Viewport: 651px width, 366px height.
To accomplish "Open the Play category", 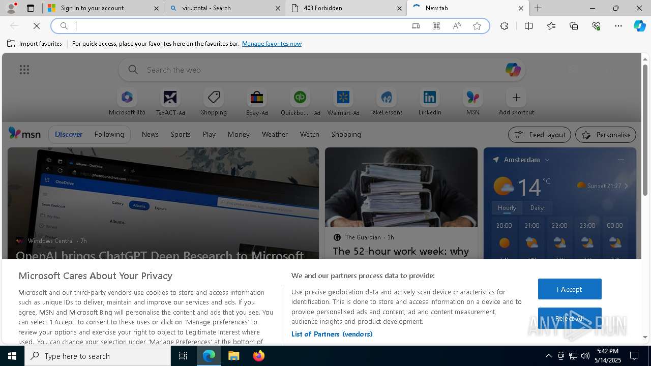I will point(209,134).
